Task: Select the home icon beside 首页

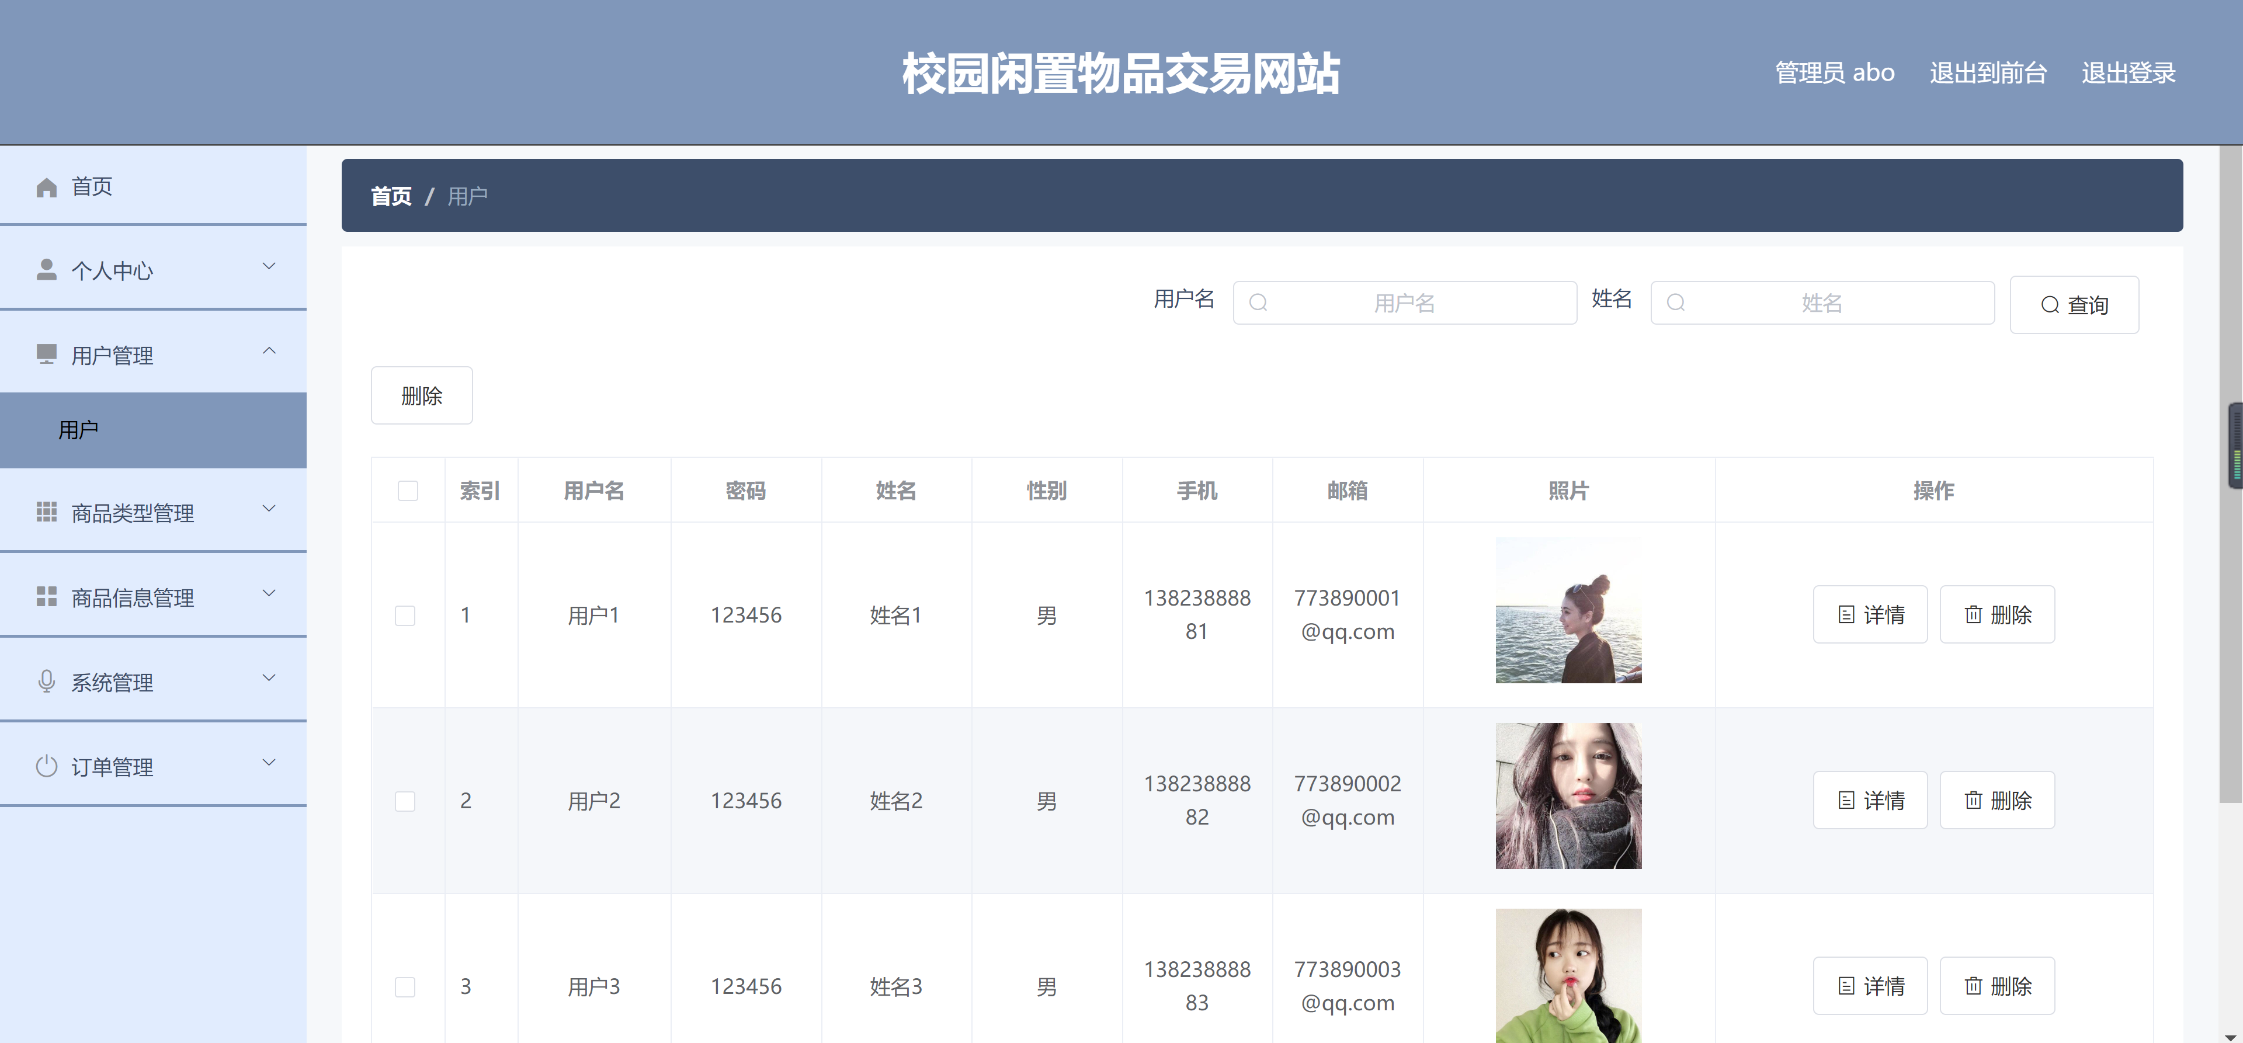Action: tap(46, 186)
